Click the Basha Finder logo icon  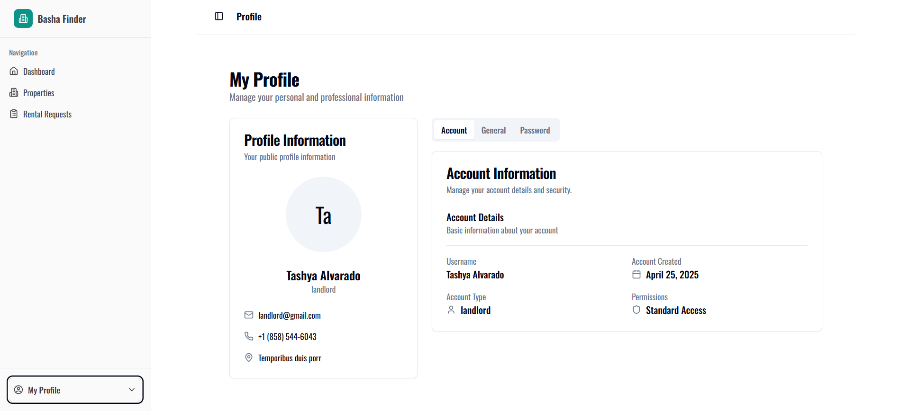[23, 19]
